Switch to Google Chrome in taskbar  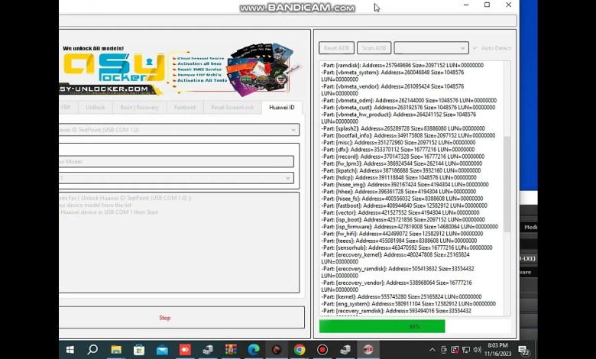[300, 350]
